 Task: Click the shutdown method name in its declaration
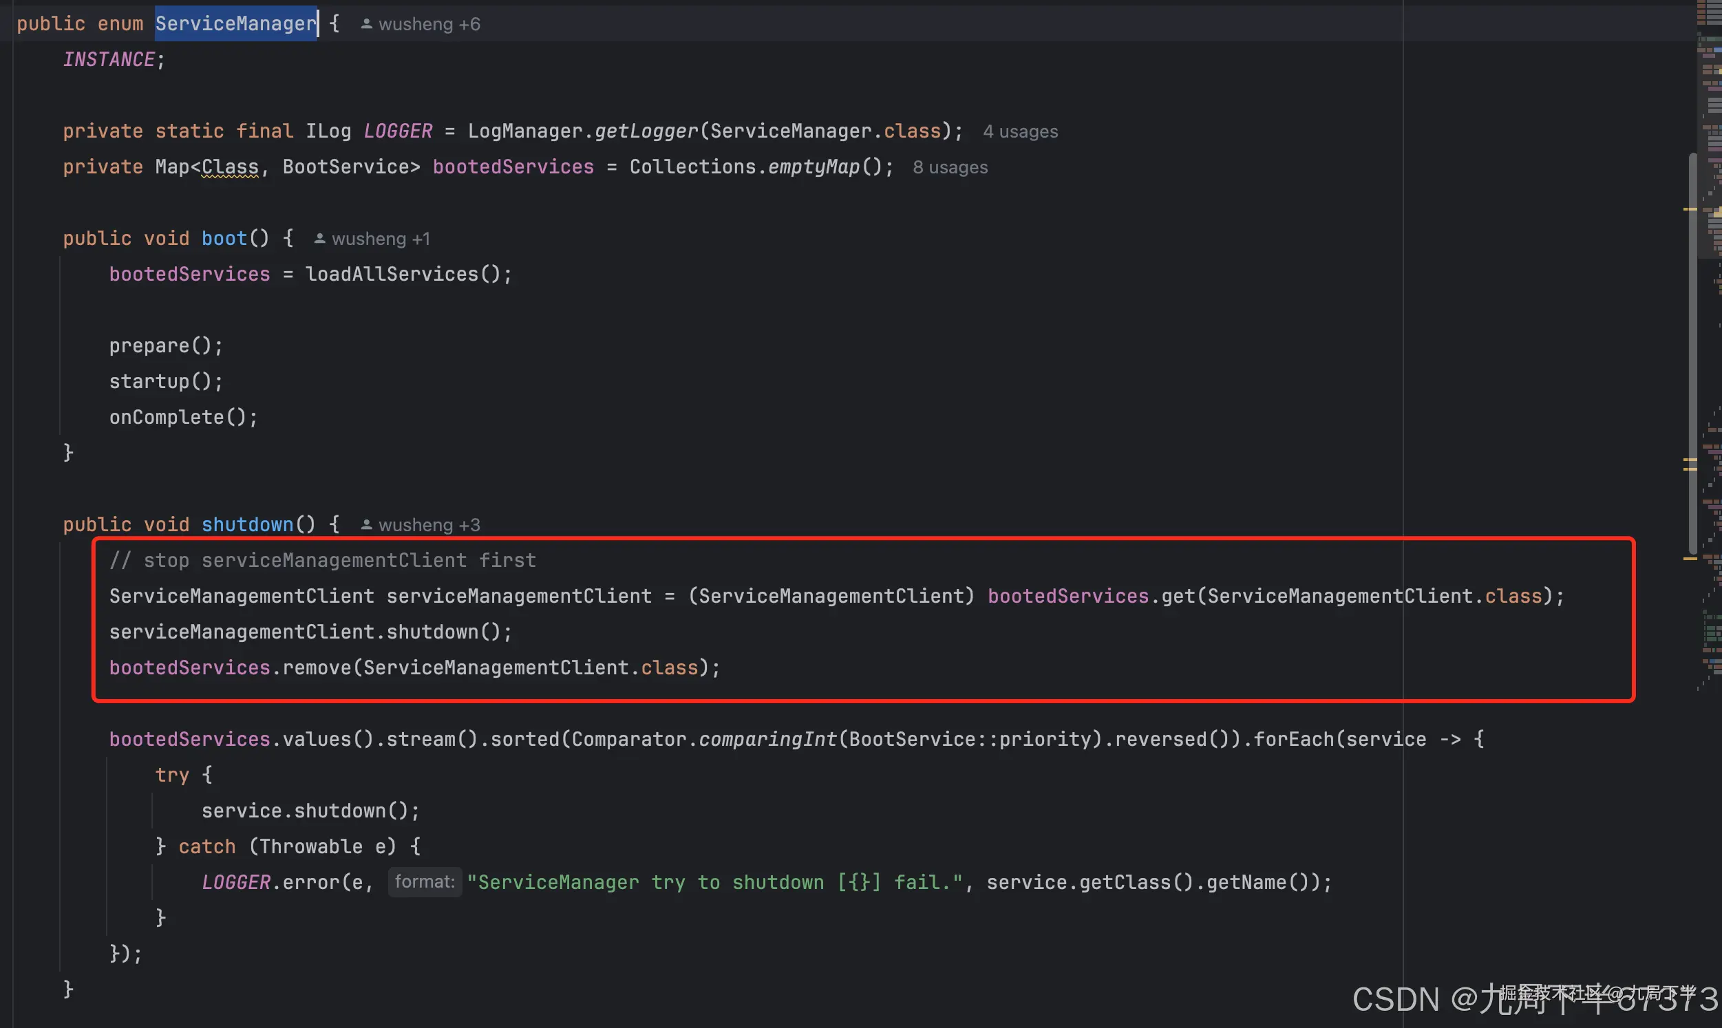(247, 525)
